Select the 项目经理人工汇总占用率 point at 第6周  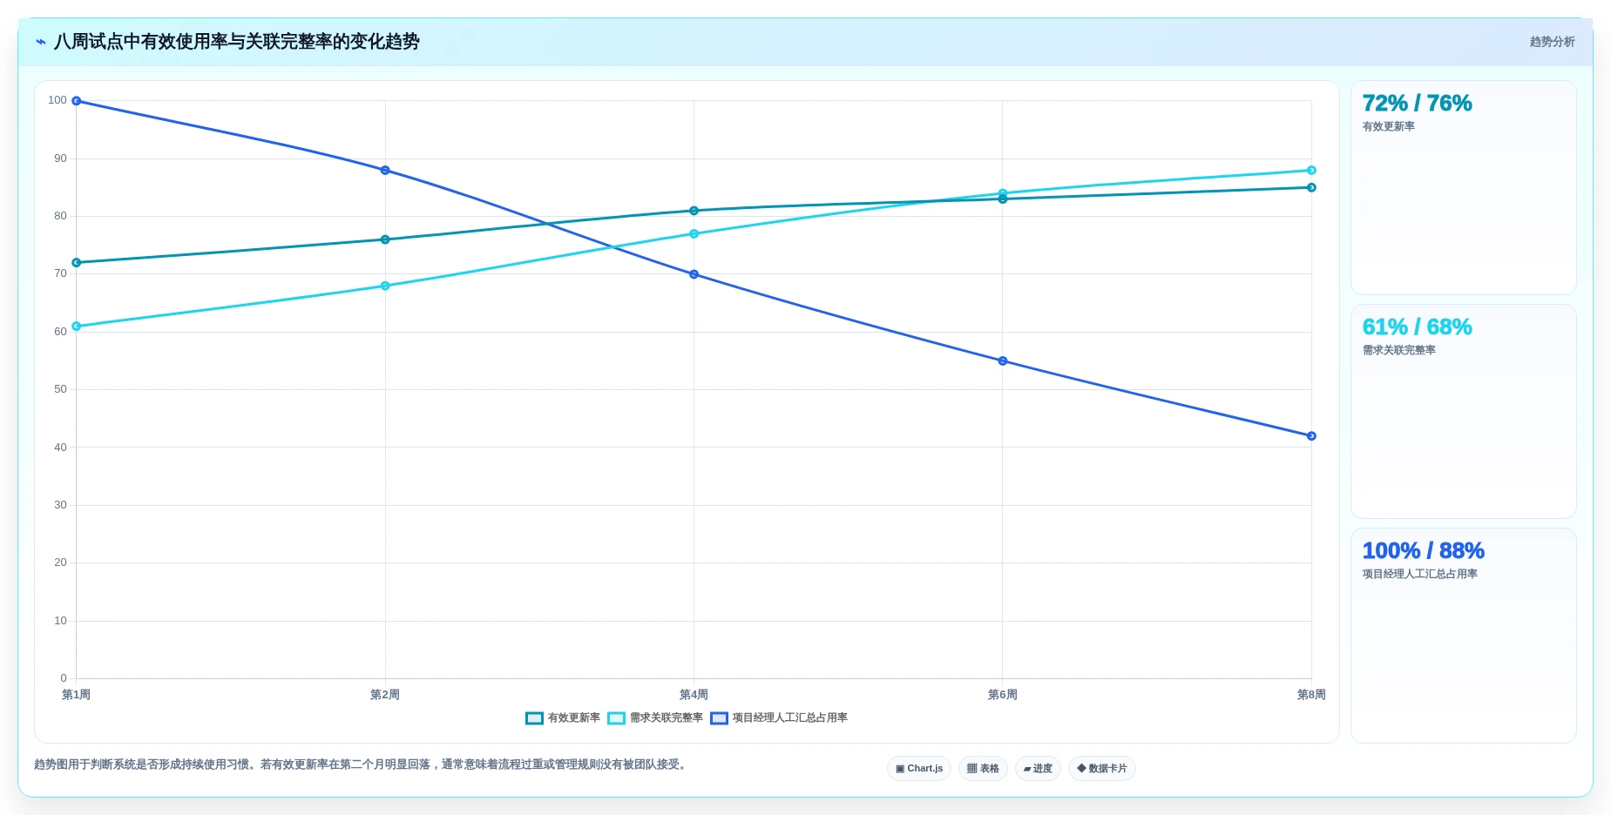[x=1003, y=361]
